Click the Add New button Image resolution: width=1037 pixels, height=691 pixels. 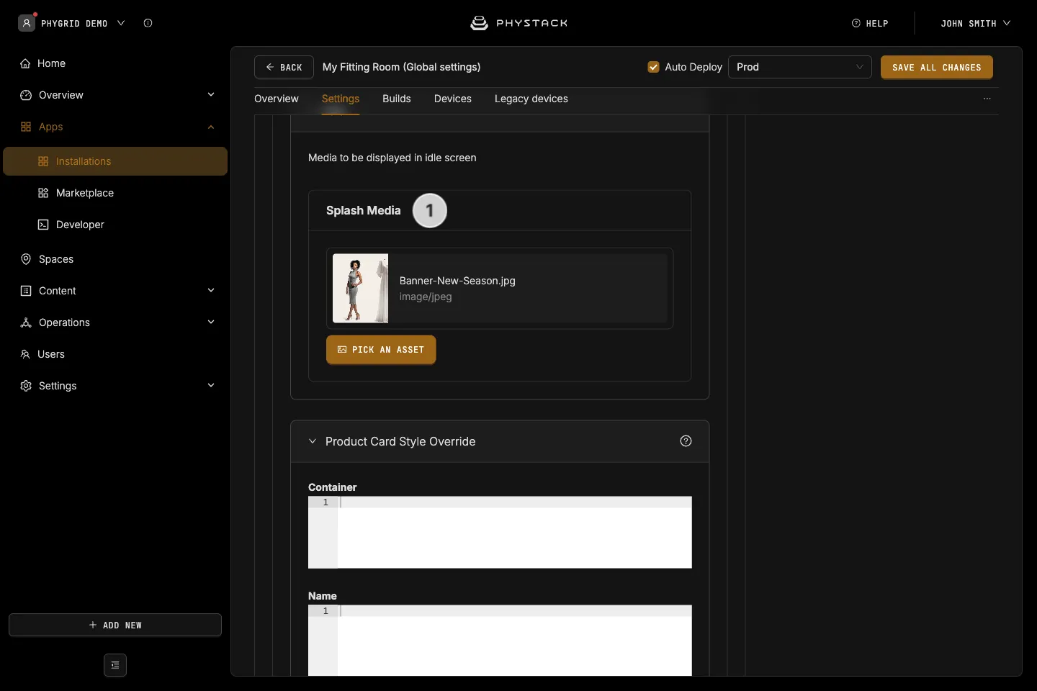pos(115,625)
